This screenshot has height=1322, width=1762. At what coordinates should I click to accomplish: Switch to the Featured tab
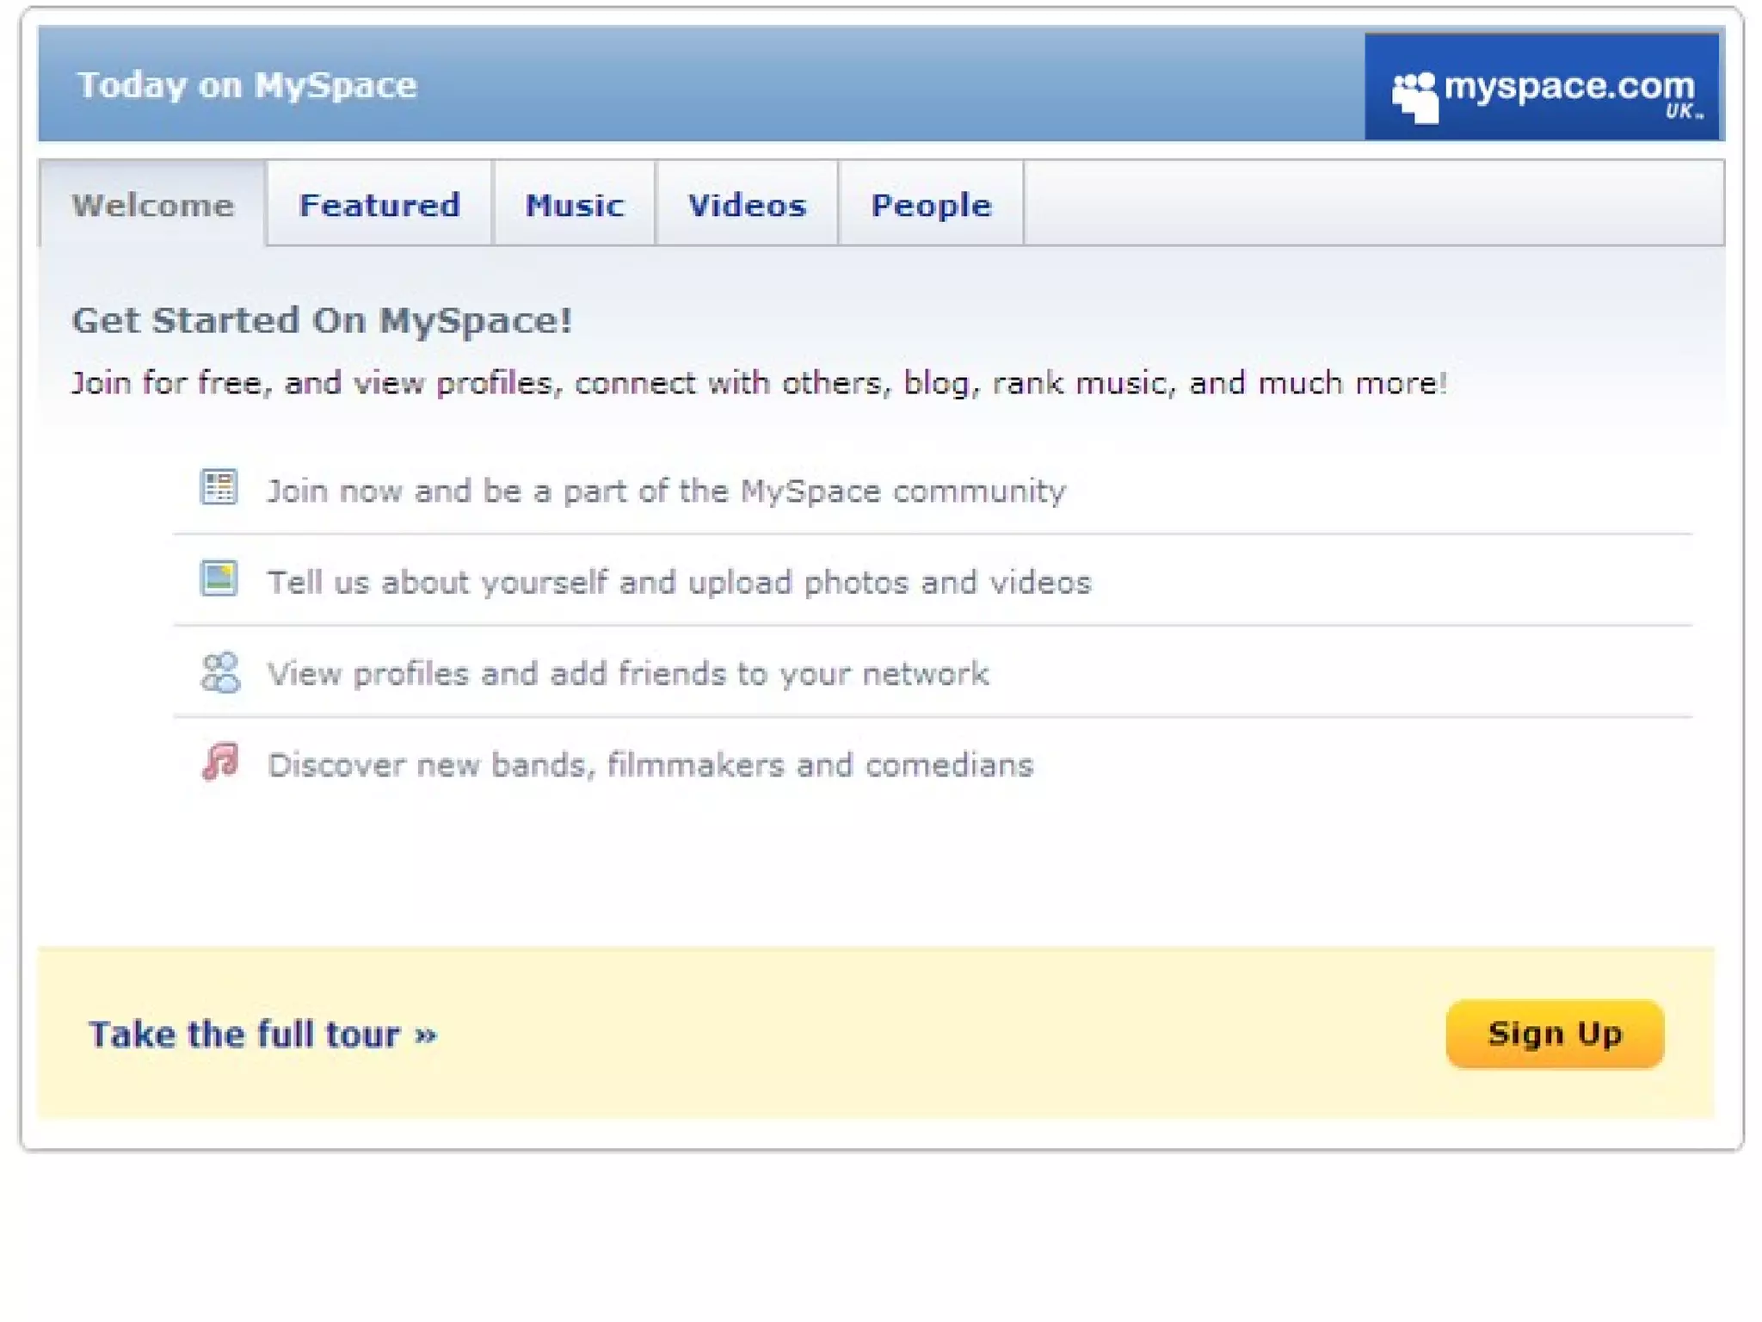pos(379,205)
